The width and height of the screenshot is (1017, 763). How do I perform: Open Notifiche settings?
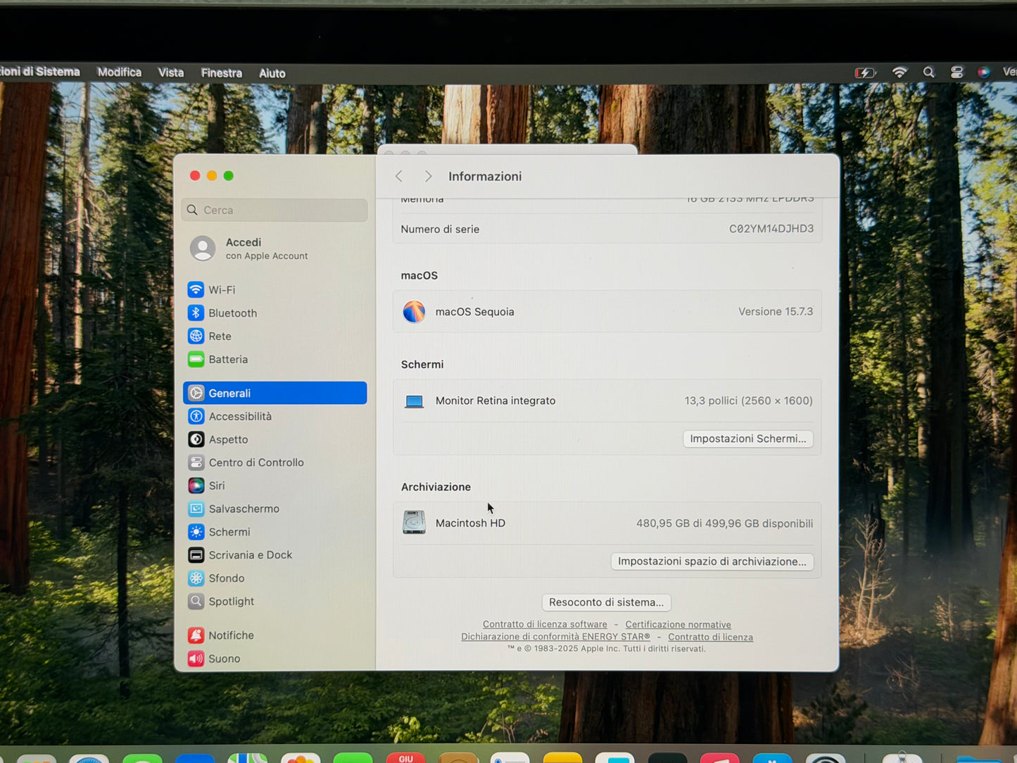pyautogui.click(x=274, y=635)
